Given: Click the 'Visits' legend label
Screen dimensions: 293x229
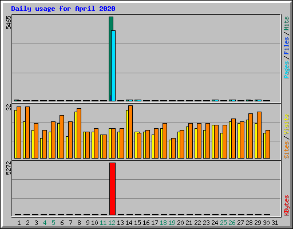Looking at the screenshot, I should coord(287,124).
